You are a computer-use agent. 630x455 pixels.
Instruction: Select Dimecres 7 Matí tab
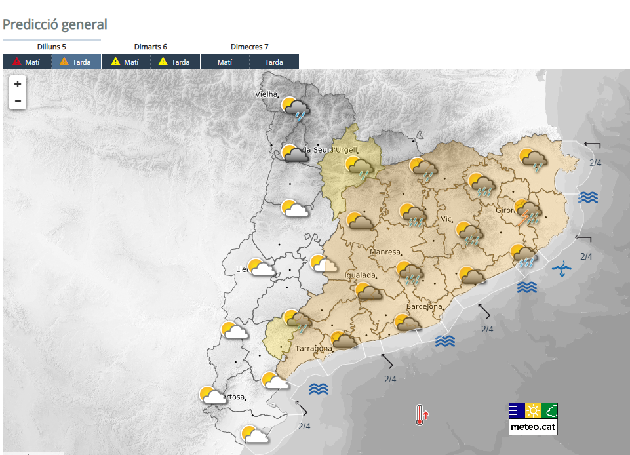click(225, 62)
